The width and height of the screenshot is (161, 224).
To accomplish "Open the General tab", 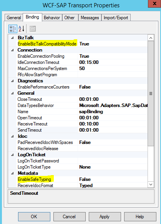I will coord(14,18).
